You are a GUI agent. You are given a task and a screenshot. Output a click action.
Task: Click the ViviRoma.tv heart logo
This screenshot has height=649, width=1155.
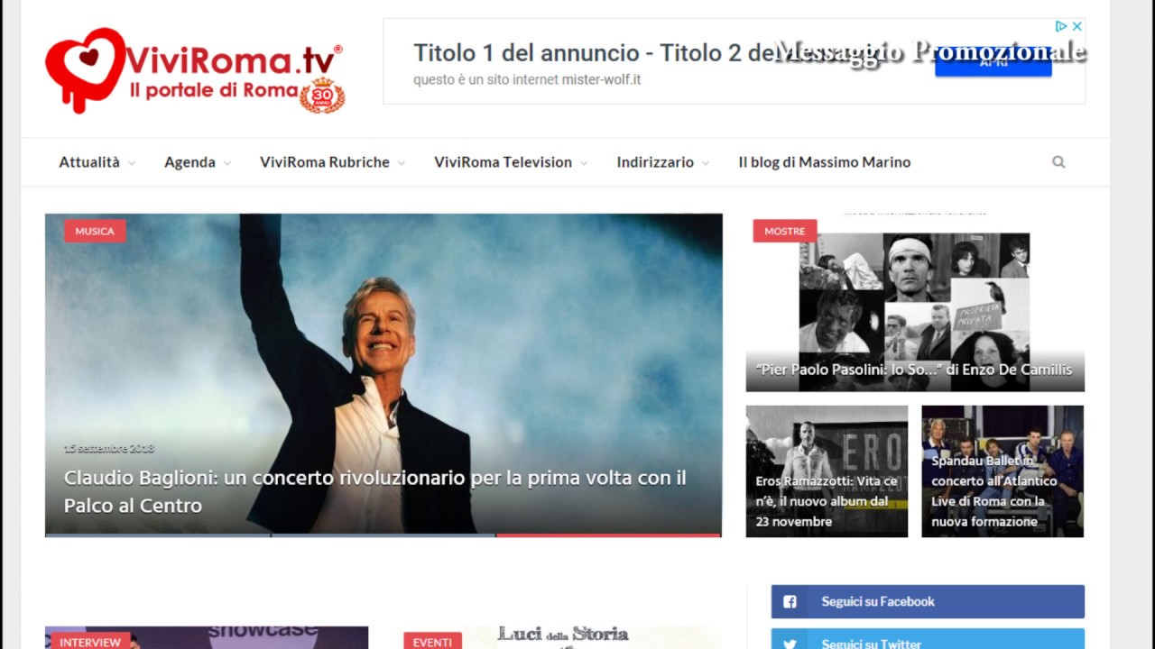pos(85,69)
